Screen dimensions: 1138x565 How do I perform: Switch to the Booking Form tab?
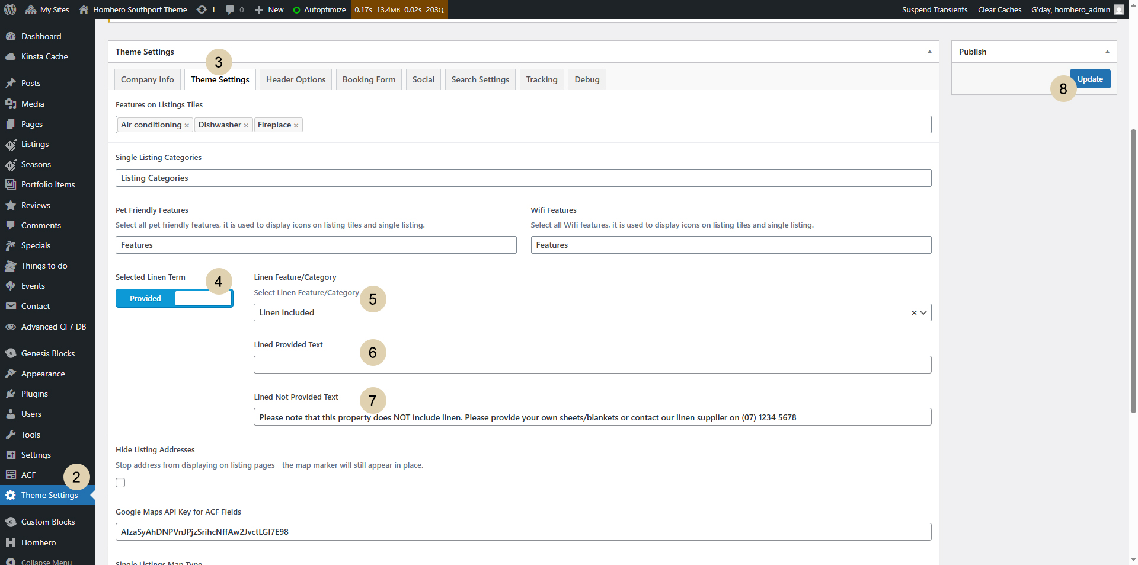pos(369,79)
